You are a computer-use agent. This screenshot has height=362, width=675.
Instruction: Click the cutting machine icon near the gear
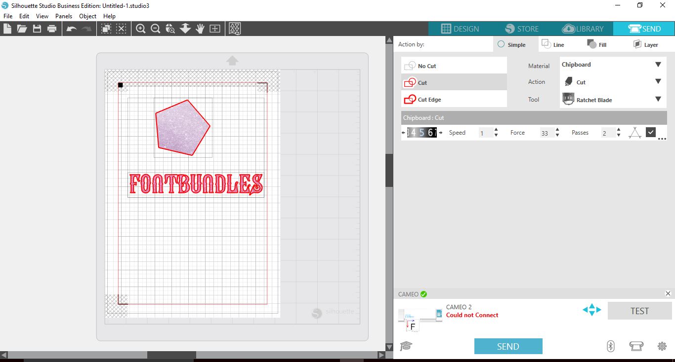[635, 346]
